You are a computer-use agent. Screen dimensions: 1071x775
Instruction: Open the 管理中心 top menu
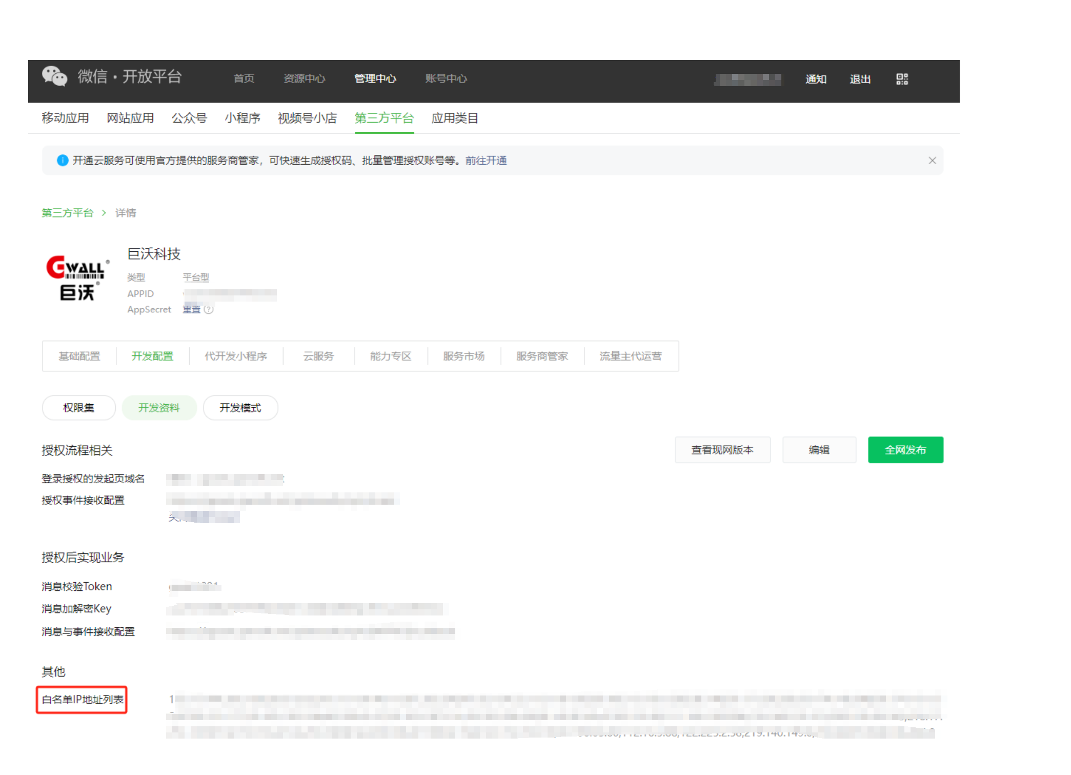click(375, 78)
